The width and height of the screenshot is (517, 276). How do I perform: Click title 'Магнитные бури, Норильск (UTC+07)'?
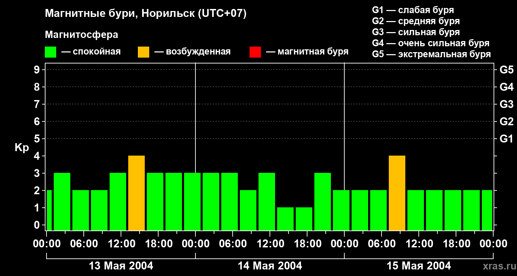coord(146,14)
